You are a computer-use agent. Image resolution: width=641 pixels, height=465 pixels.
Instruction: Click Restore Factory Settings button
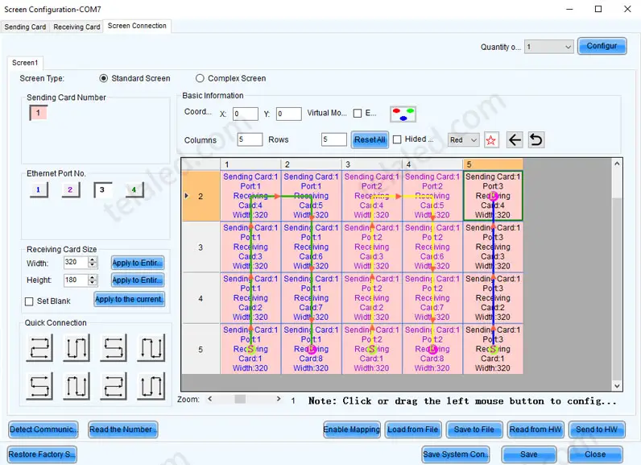[x=42, y=455]
